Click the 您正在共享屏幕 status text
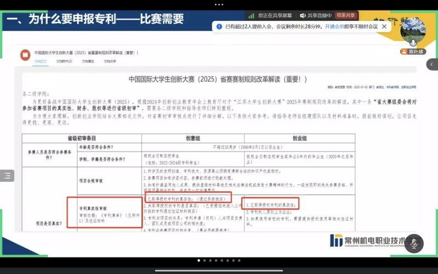Viewport: 438px width, 274px height. click(x=275, y=16)
